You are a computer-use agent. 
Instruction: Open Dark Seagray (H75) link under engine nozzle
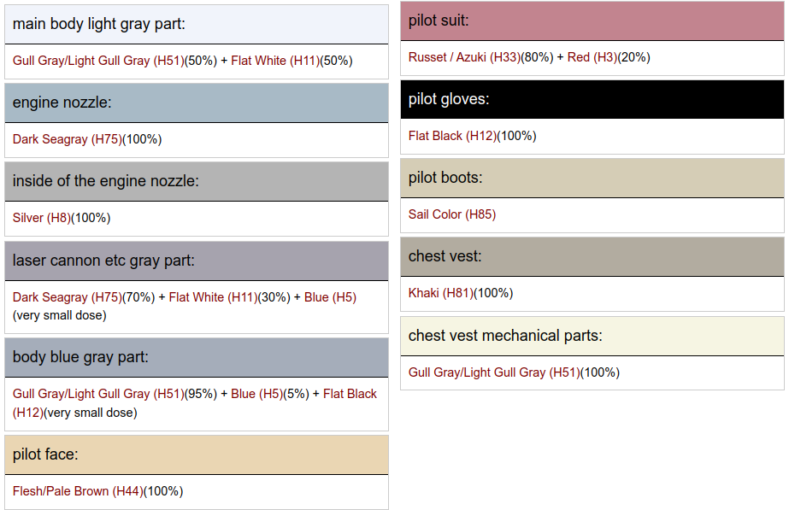(67, 139)
